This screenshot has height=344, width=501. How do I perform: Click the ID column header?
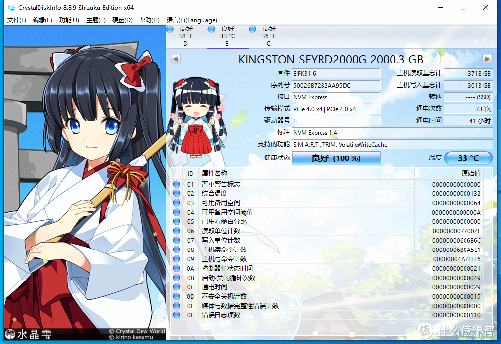point(191,173)
